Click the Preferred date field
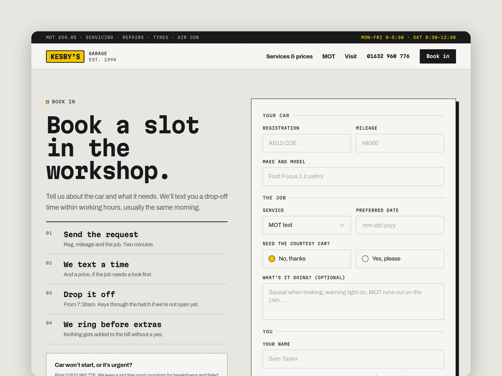 tap(400, 225)
